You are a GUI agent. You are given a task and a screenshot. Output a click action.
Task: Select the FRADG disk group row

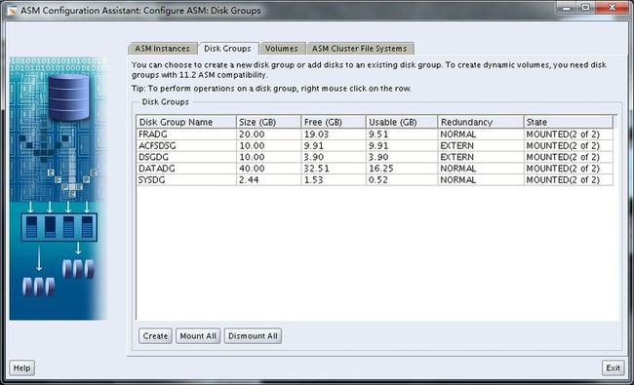click(x=375, y=135)
